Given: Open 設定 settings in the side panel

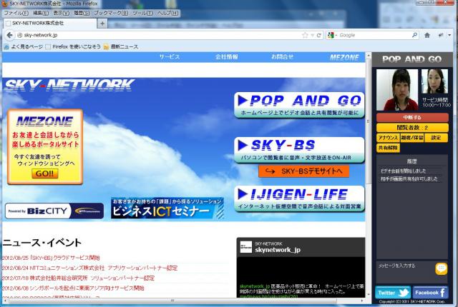Looking at the screenshot, I should click(436, 138).
